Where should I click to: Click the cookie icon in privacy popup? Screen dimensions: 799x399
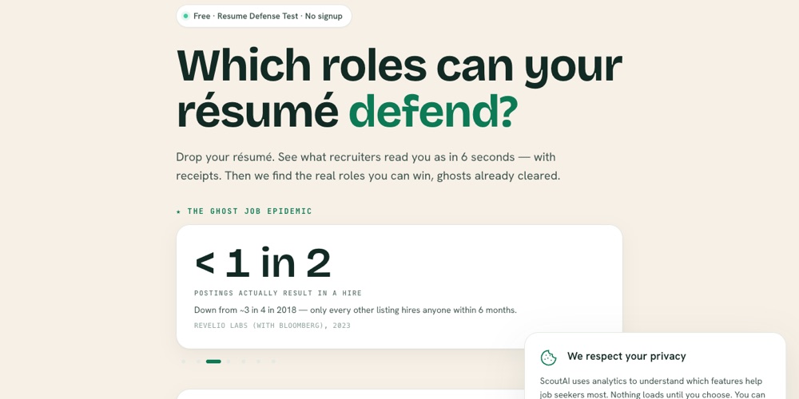point(548,358)
